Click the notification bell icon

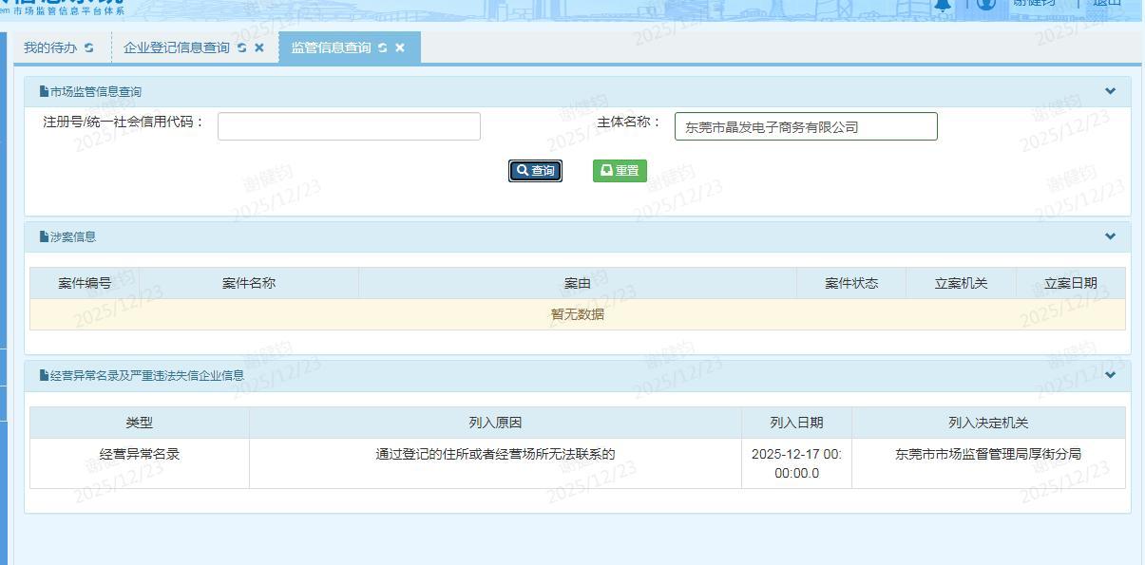click(x=943, y=4)
